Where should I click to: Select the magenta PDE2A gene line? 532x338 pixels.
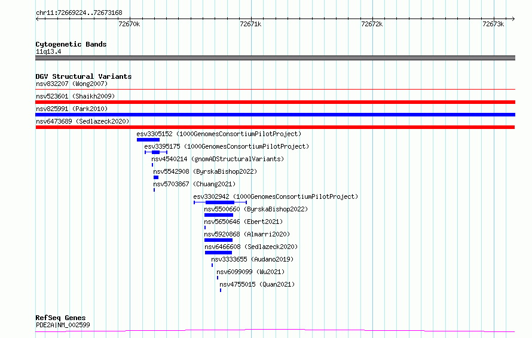click(x=275, y=331)
